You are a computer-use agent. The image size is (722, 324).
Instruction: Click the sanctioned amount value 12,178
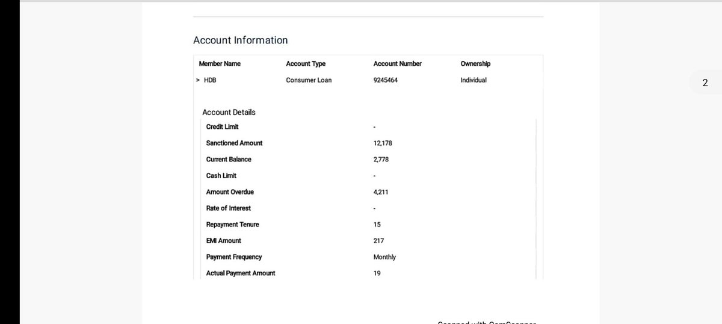click(x=383, y=143)
